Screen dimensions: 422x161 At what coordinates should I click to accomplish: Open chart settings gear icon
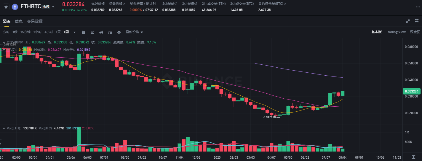coord(119,32)
